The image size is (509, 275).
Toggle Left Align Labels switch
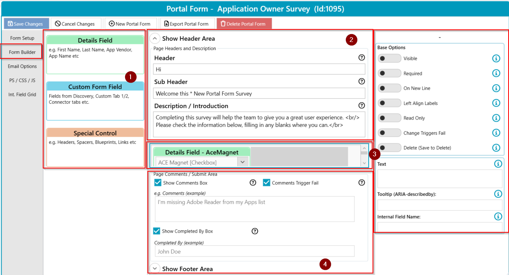(x=389, y=103)
